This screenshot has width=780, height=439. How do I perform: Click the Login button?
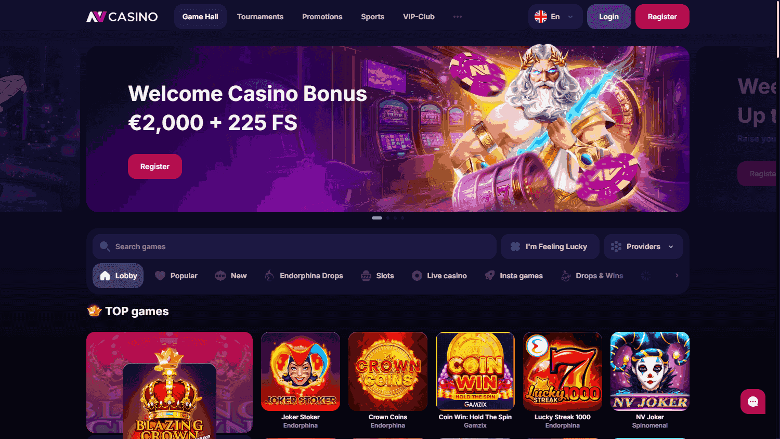pyautogui.click(x=609, y=17)
